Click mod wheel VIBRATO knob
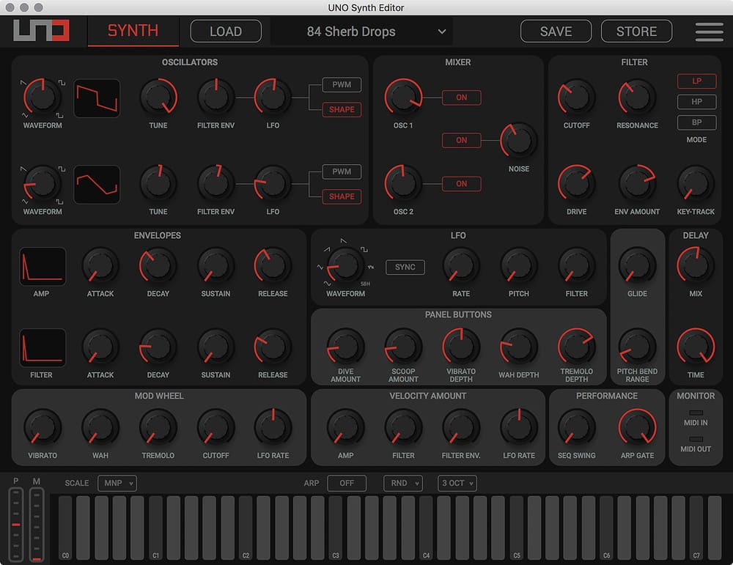 tap(42, 426)
